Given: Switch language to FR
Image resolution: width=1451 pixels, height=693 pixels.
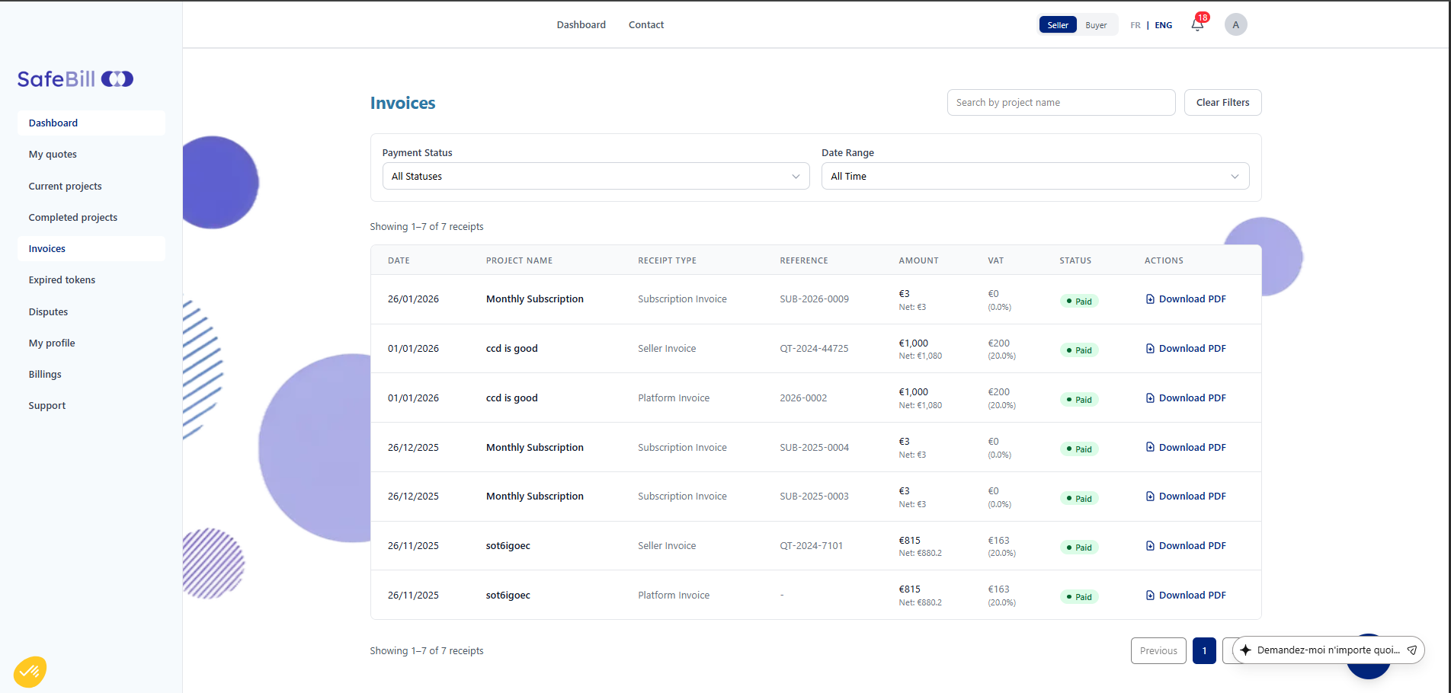Looking at the screenshot, I should click(1135, 25).
